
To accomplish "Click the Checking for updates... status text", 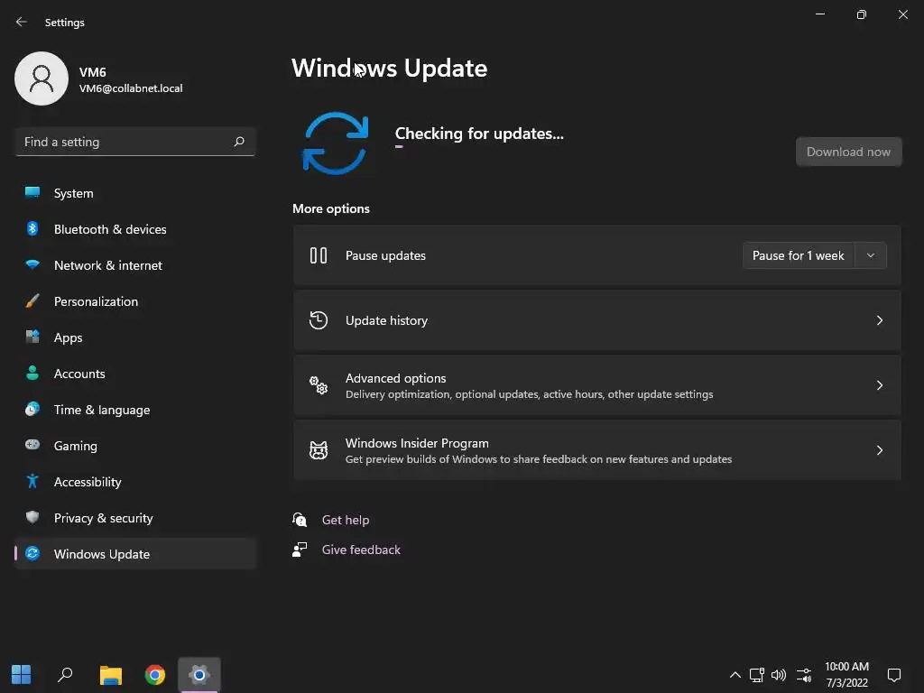I will point(479,134).
